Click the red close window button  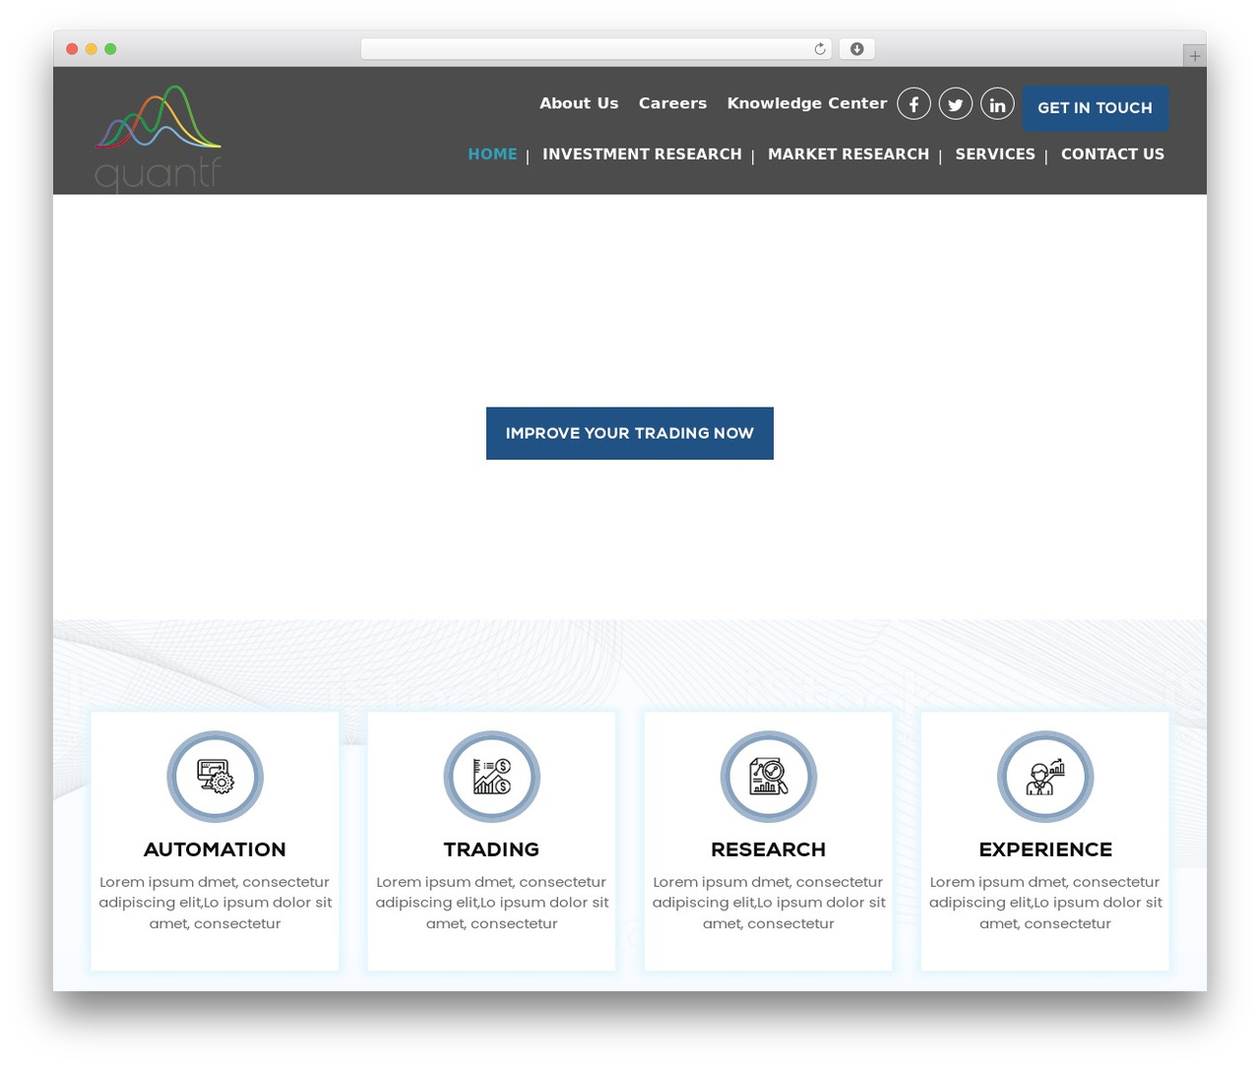click(72, 49)
